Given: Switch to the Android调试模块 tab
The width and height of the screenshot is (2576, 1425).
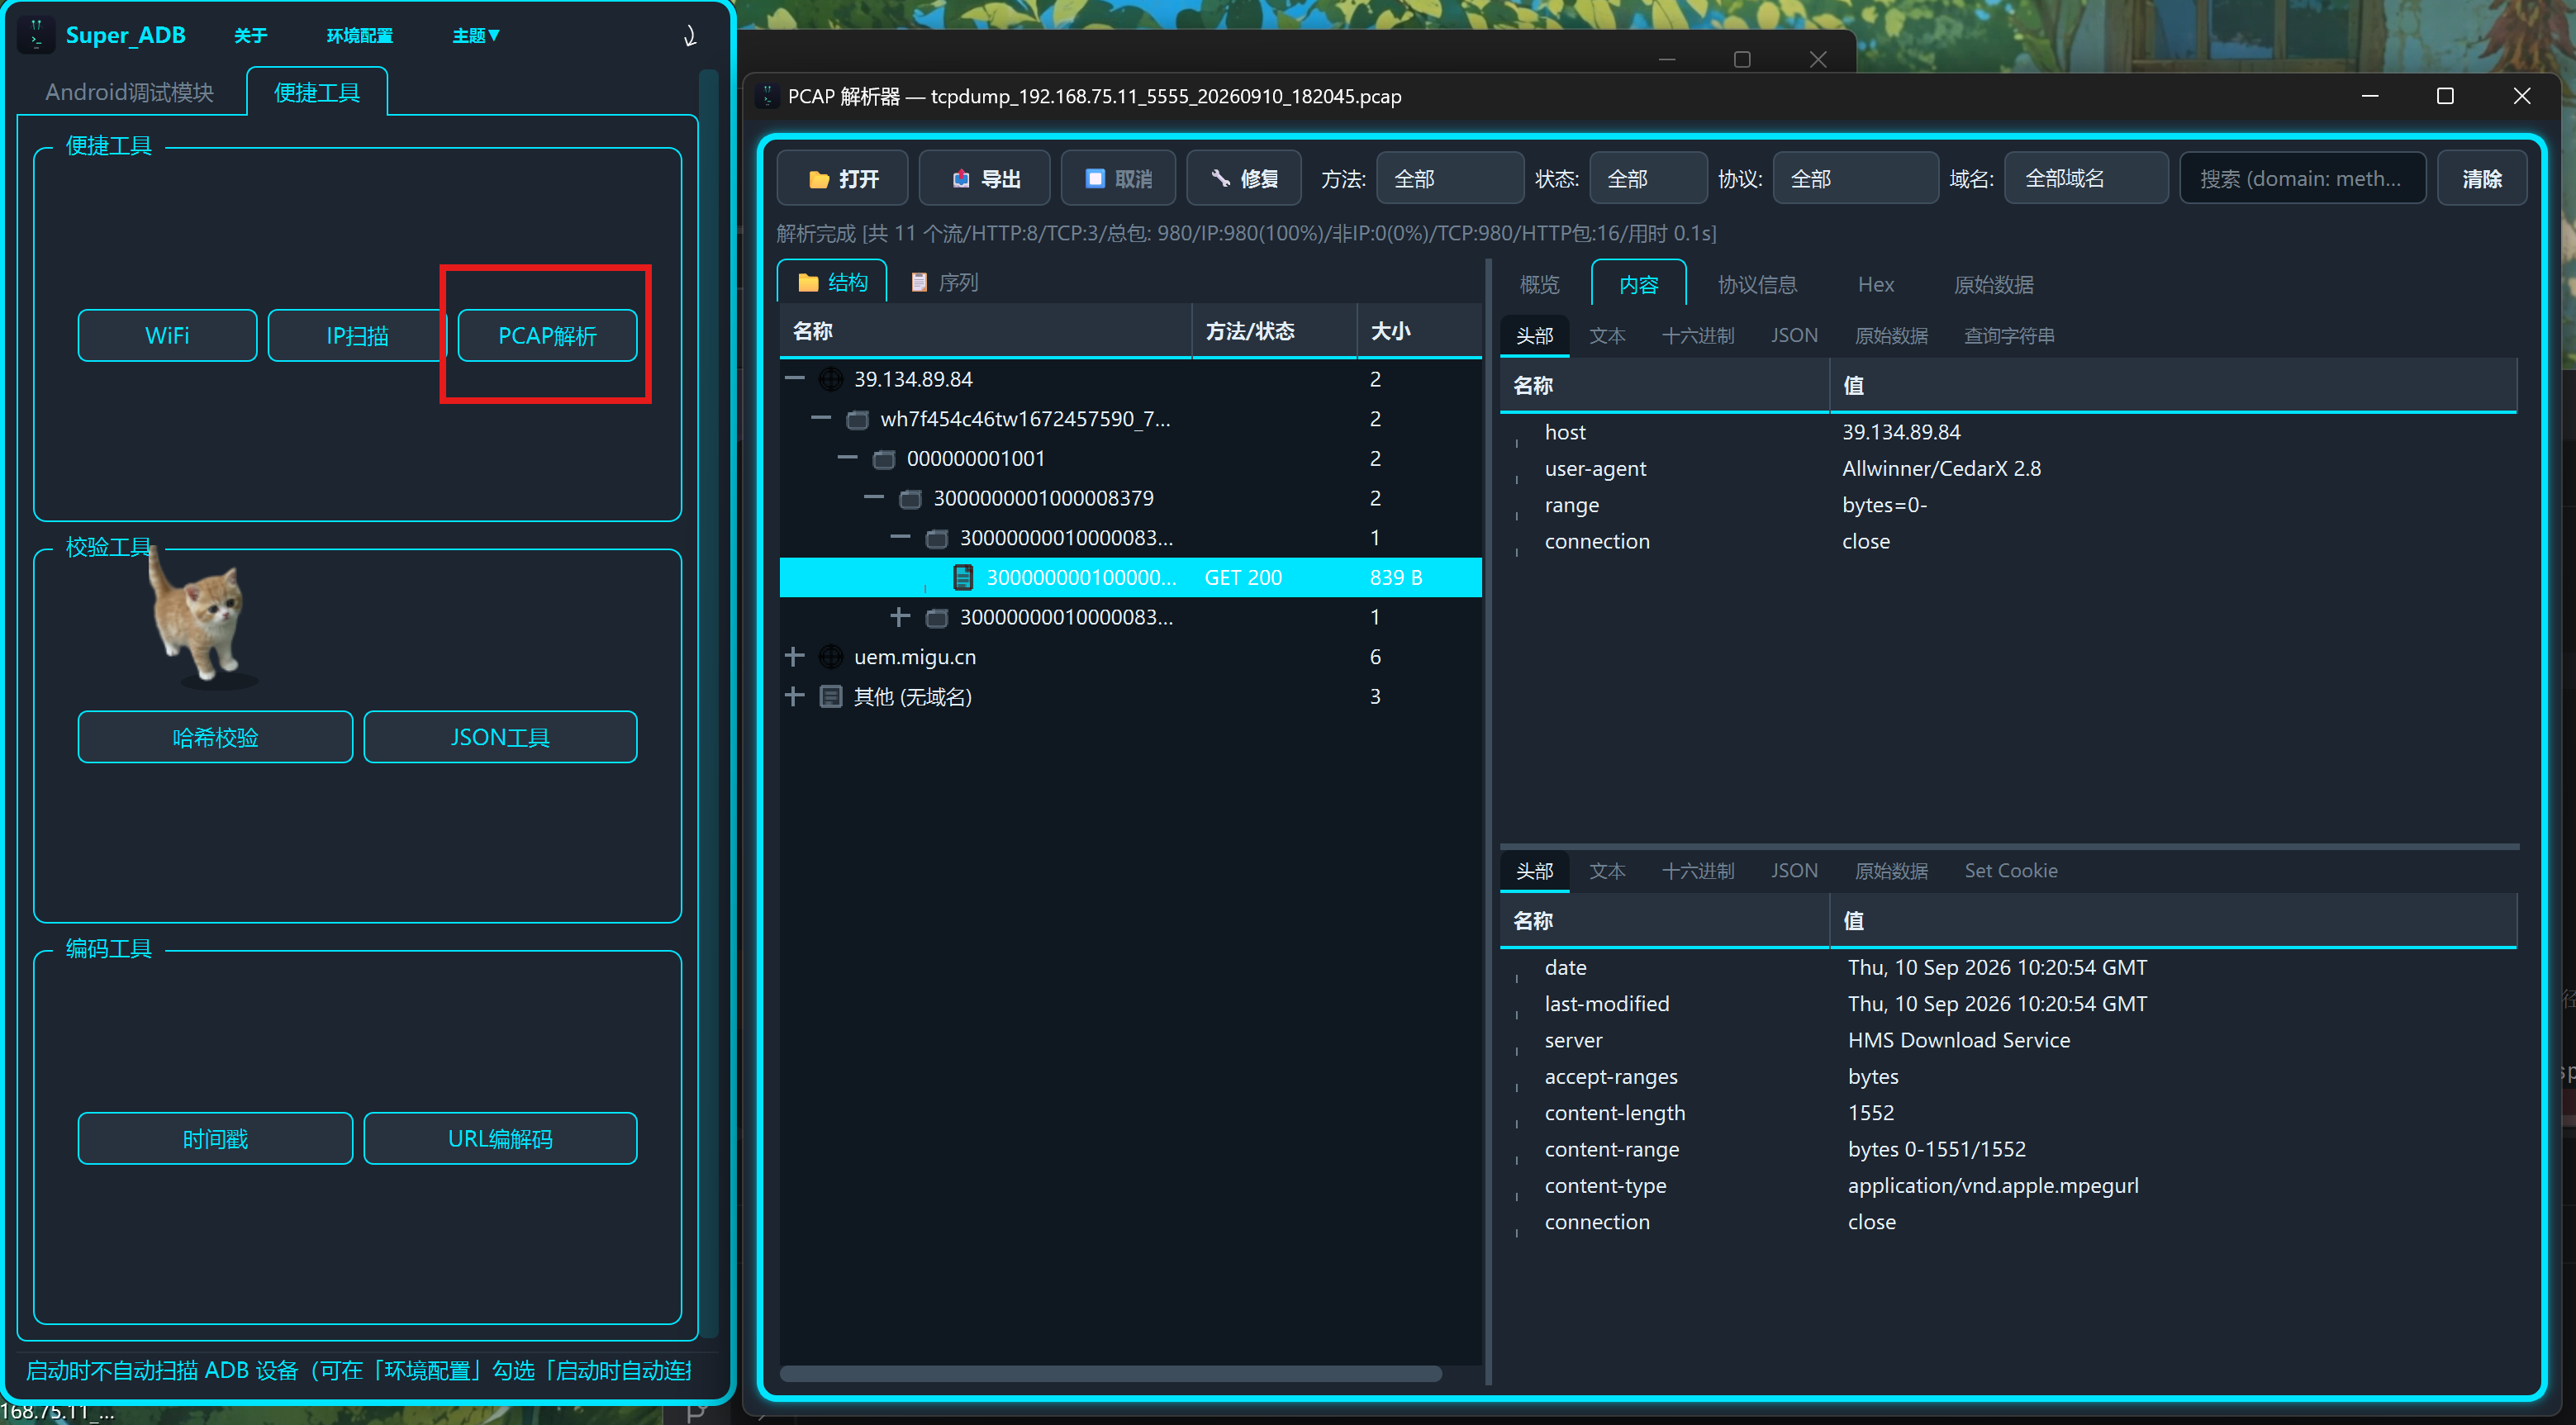Looking at the screenshot, I should click(130, 92).
